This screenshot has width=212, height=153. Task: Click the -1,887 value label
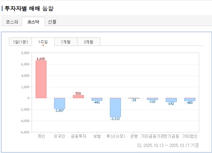click(59, 111)
